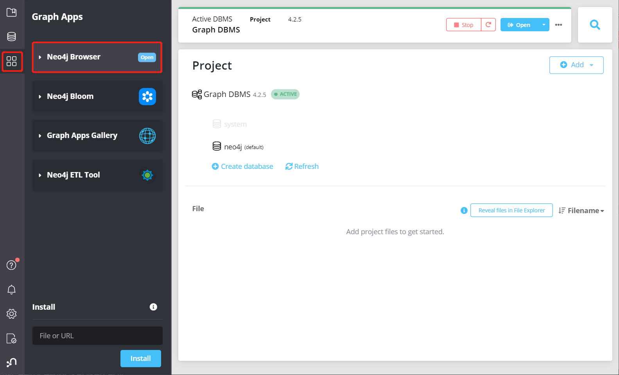Click the Refresh databases link
Screen dimensions: 619x375
point(302,167)
